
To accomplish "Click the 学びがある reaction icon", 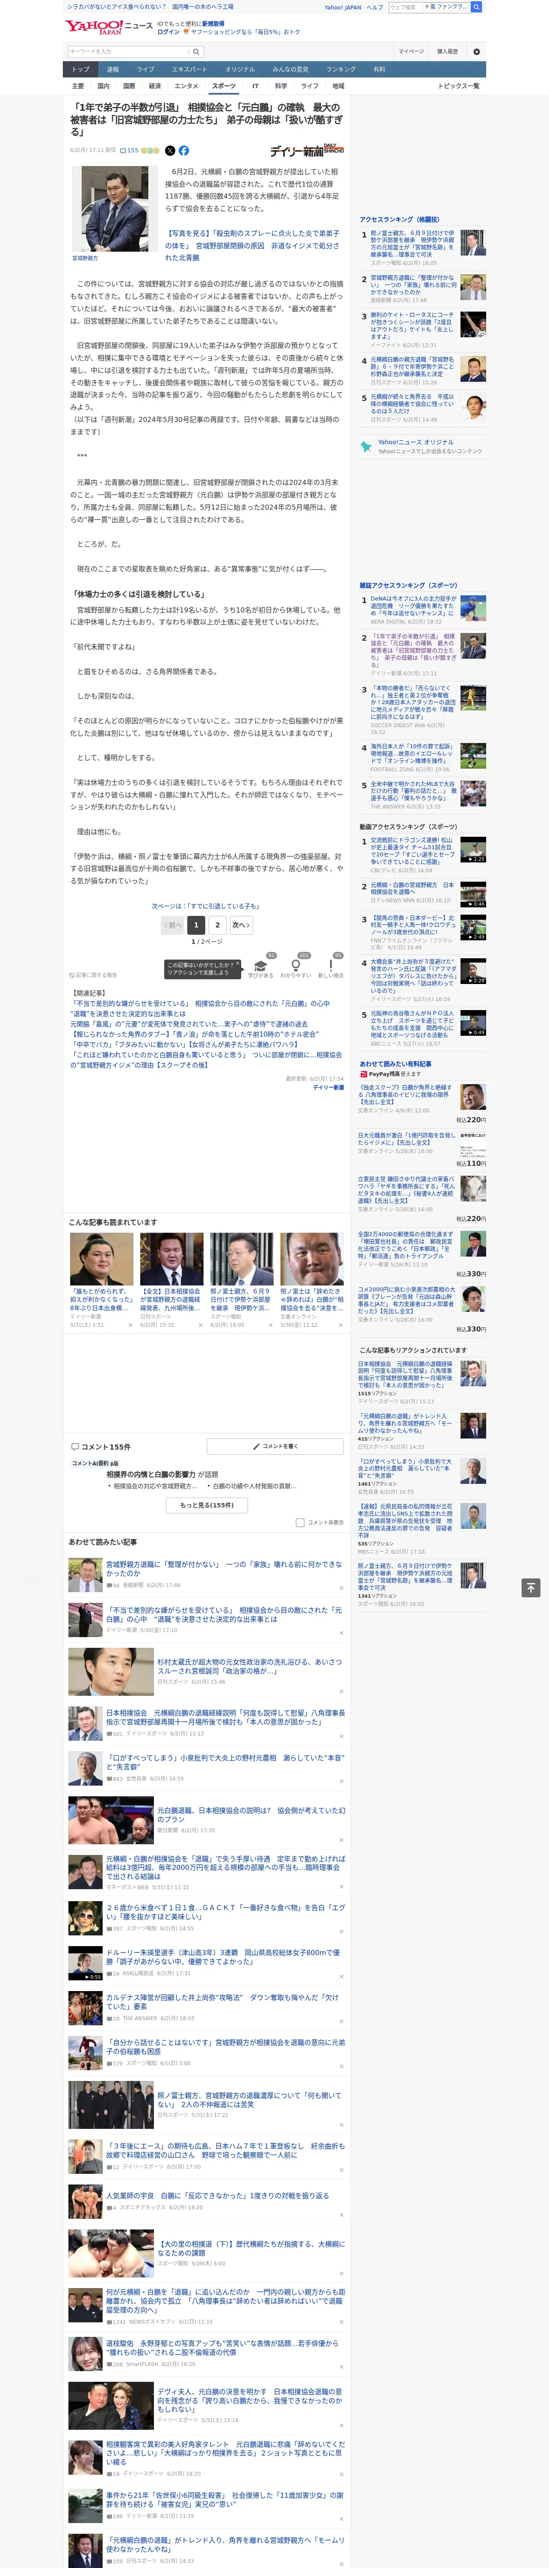I will coord(261,966).
